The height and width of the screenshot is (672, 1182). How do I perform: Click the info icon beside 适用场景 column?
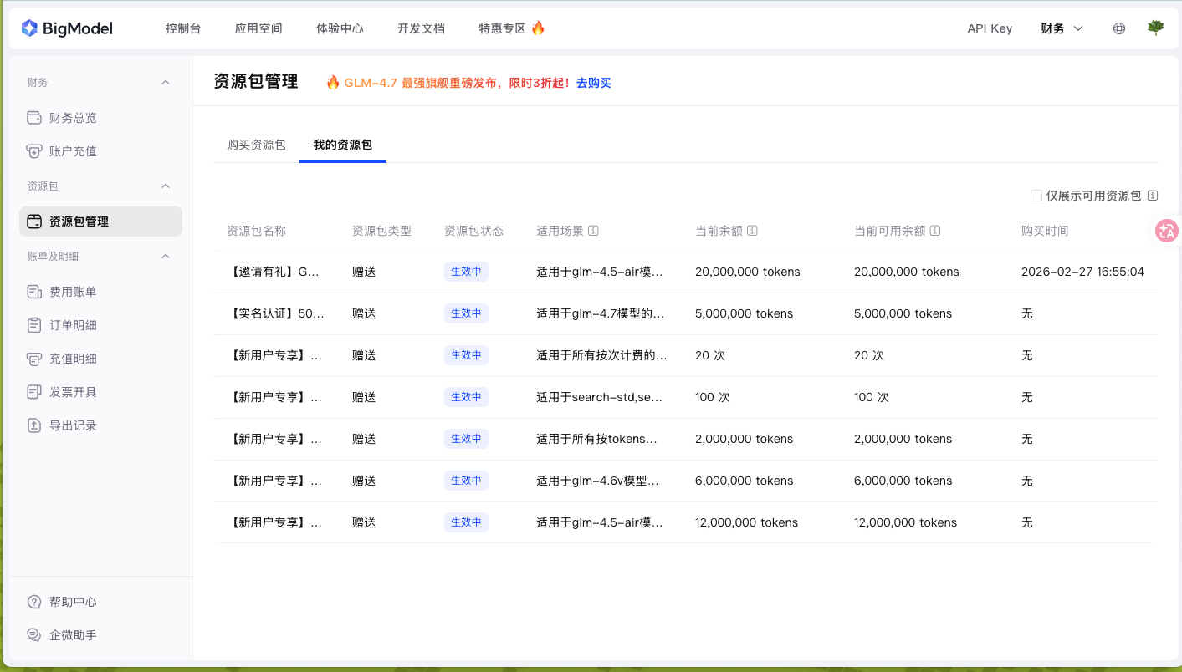coord(594,230)
